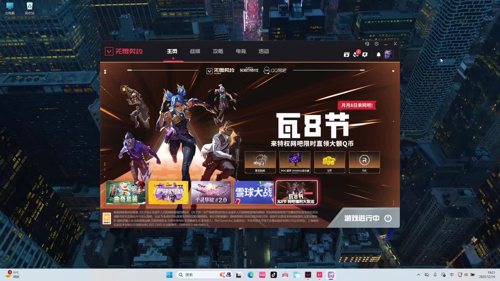The image size is (500, 281).
Task: Click the microphone tray icon
Action: coord(435,275)
